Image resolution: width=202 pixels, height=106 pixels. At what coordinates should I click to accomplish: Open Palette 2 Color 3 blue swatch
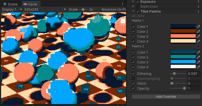click(x=183, y=62)
